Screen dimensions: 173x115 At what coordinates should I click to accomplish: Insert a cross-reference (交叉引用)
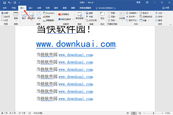point(91,20)
